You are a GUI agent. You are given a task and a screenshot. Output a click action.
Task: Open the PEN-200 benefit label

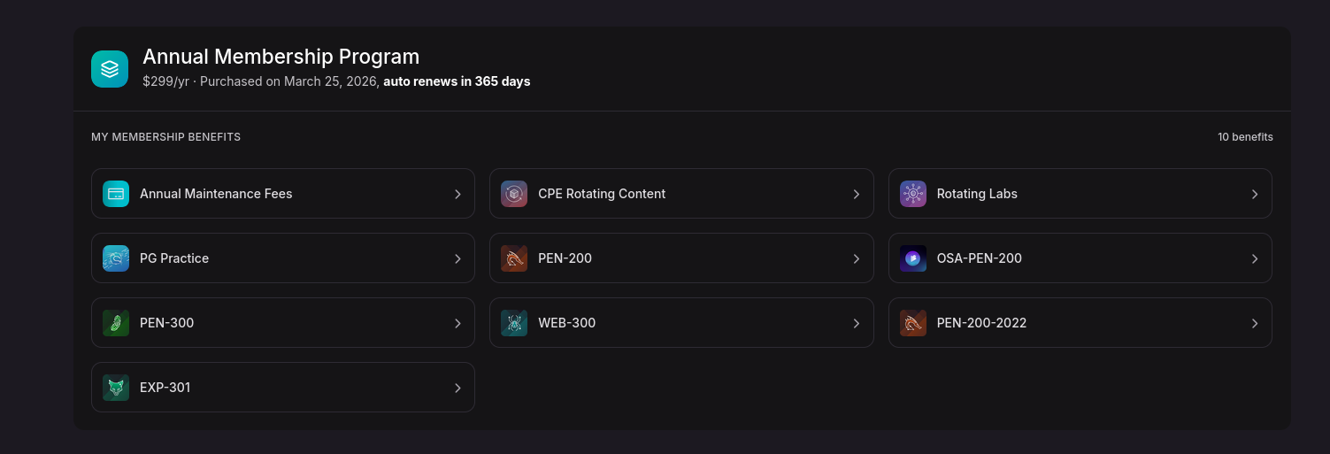(x=565, y=258)
